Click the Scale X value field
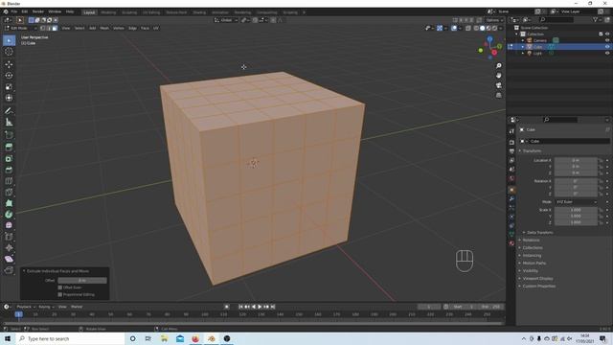Image resolution: width=613 pixels, height=345 pixels. click(x=576, y=210)
